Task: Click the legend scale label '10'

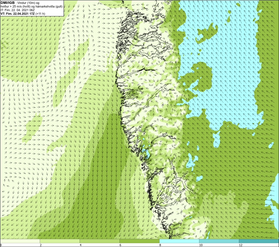Action: [201, 245]
